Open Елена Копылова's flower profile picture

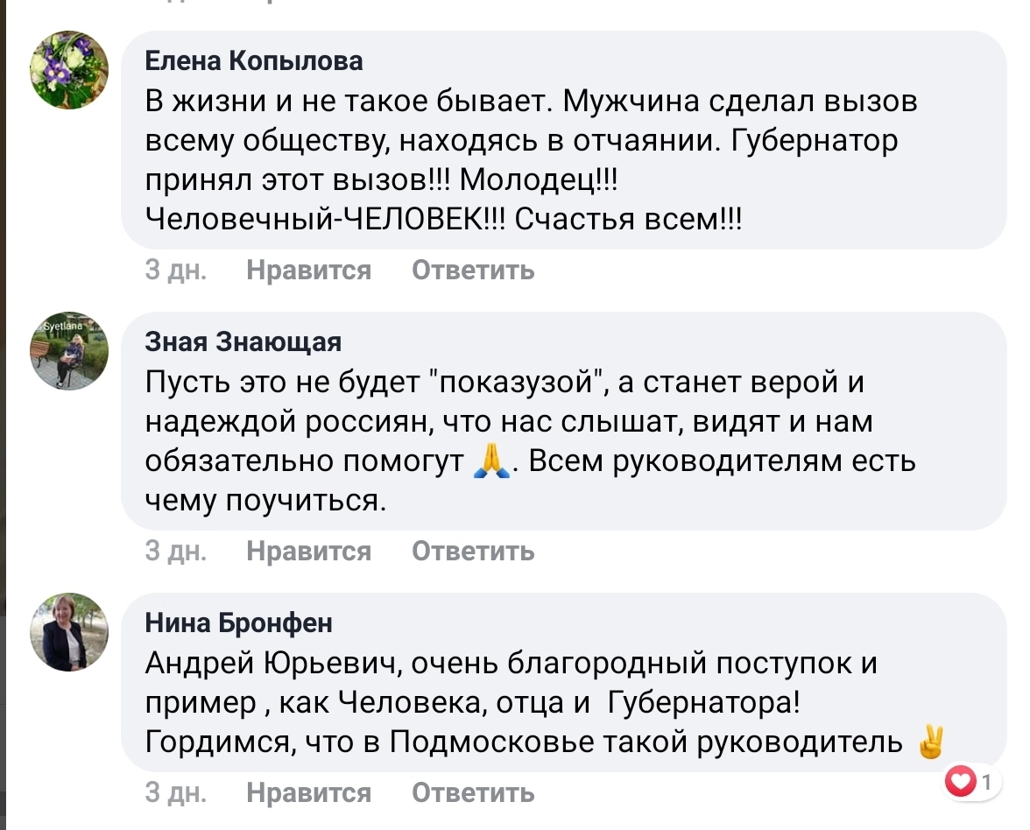click(x=69, y=70)
